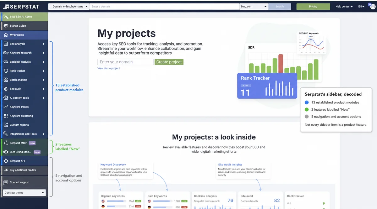Click the Contact support label
The width and height of the screenshot is (377, 209).
click(x=19, y=182)
